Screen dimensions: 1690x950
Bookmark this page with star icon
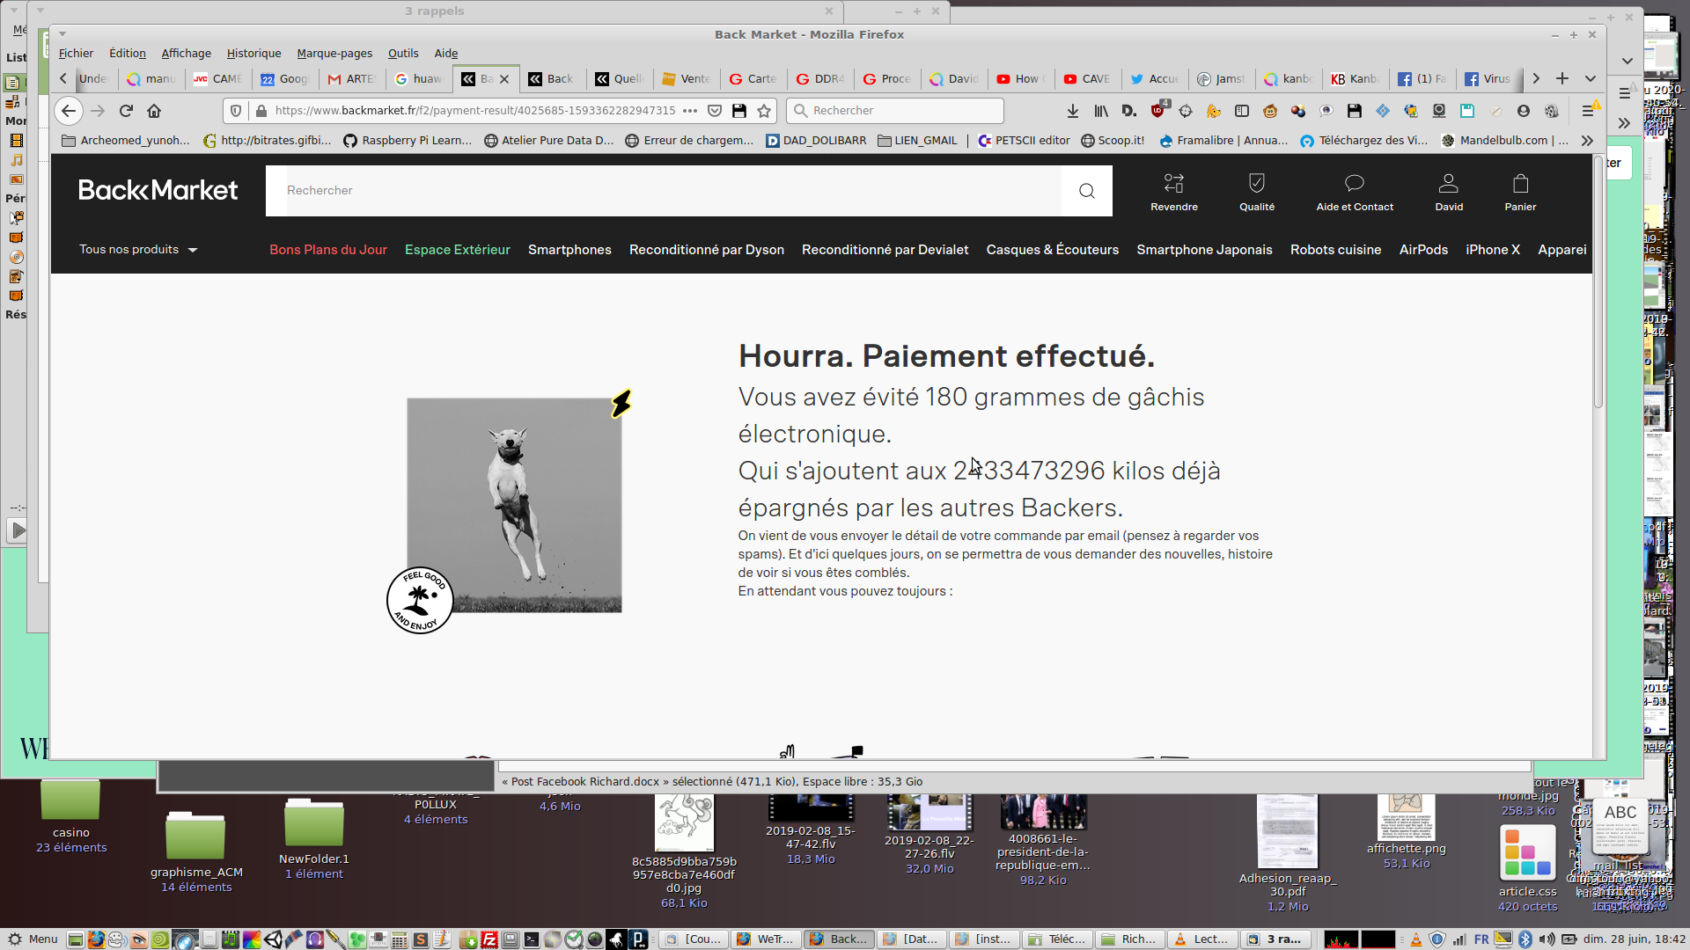click(764, 111)
